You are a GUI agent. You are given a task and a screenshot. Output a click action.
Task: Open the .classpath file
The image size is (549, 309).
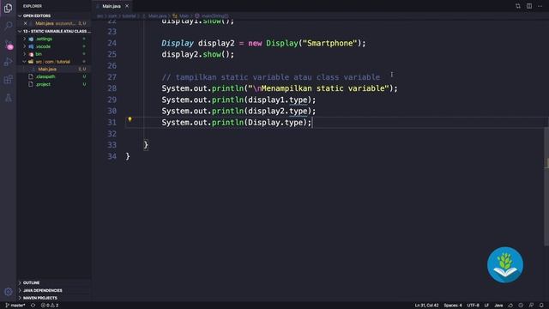(54, 76)
